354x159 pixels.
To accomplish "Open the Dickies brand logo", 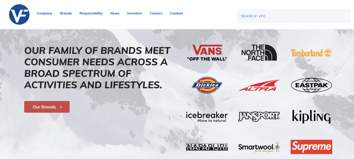I will pos(207,85).
